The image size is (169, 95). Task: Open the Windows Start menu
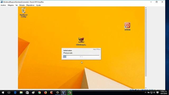[3, 93]
